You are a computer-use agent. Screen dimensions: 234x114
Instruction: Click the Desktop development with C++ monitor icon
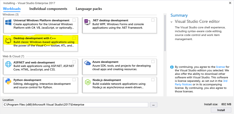coord(8,41)
